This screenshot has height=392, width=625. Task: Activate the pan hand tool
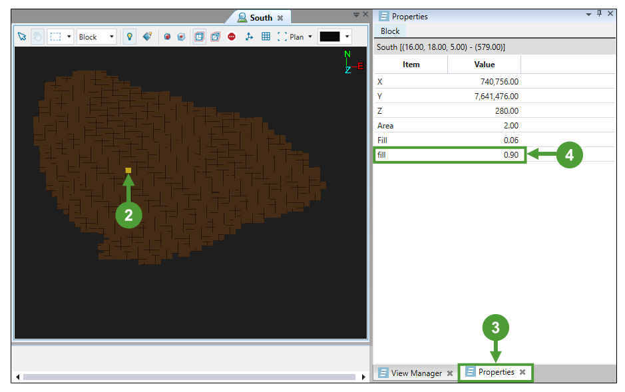(37, 37)
